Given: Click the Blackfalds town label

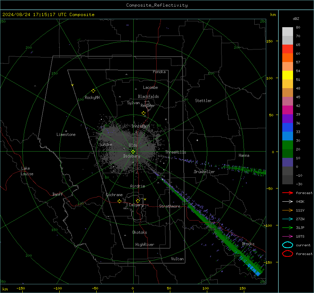Looking at the screenshot, I should pyautogui.click(x=148, y=97).
